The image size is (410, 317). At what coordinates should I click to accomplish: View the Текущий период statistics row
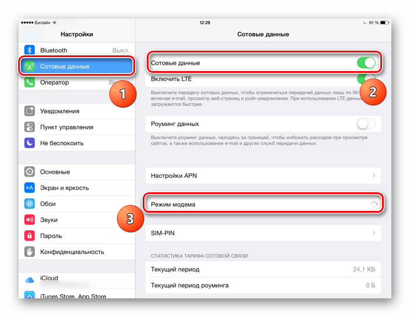[263, 269]
